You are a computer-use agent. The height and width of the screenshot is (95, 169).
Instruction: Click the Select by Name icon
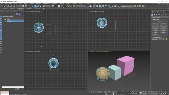pyautogui.click(x=26, y=6)
